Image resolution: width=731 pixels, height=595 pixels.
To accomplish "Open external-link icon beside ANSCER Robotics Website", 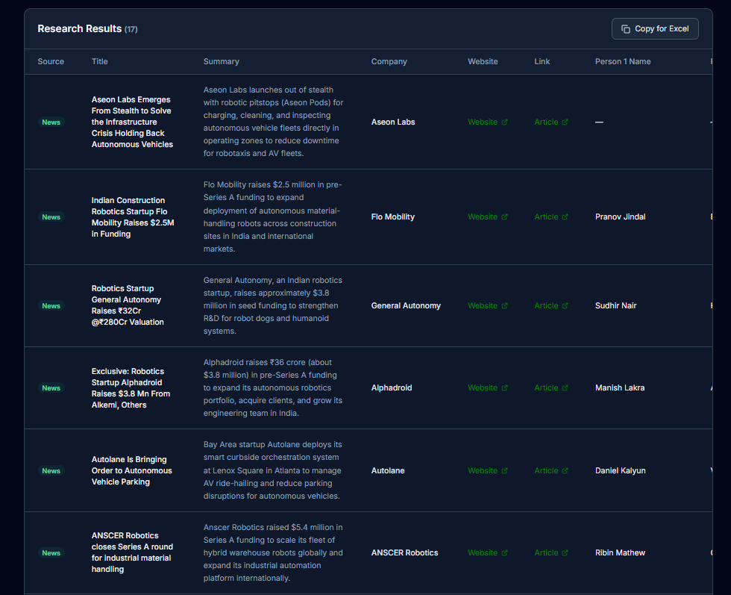I will [x=504, y=553].
